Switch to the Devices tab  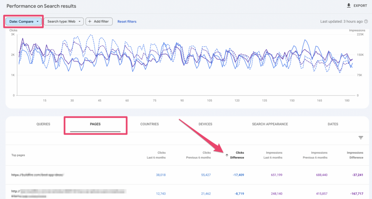205,124
